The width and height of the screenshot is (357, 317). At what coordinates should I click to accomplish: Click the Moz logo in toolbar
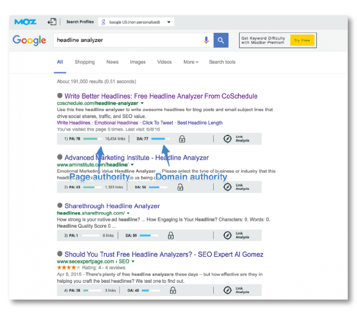[25, 22]
